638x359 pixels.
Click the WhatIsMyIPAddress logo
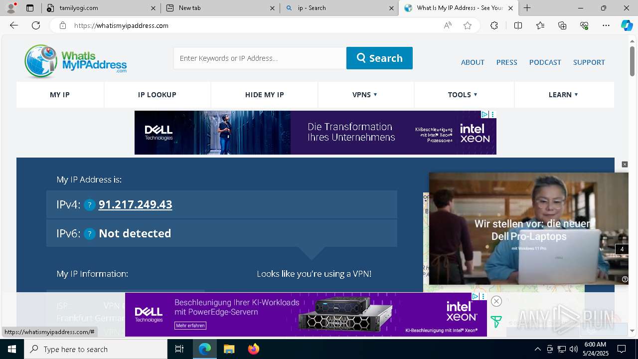(76, 61)
